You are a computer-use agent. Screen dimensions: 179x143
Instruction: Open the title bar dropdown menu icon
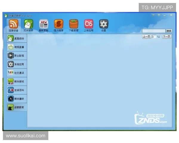[159, 15]
